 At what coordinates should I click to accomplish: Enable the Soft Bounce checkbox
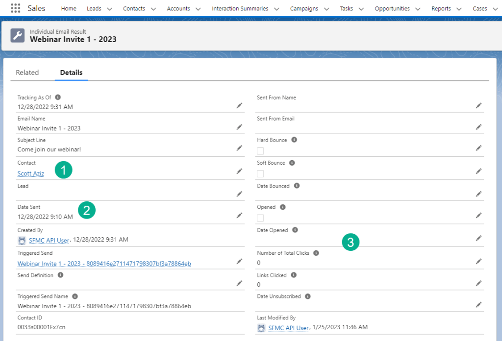pyautogui.click(x=260, y=174)
